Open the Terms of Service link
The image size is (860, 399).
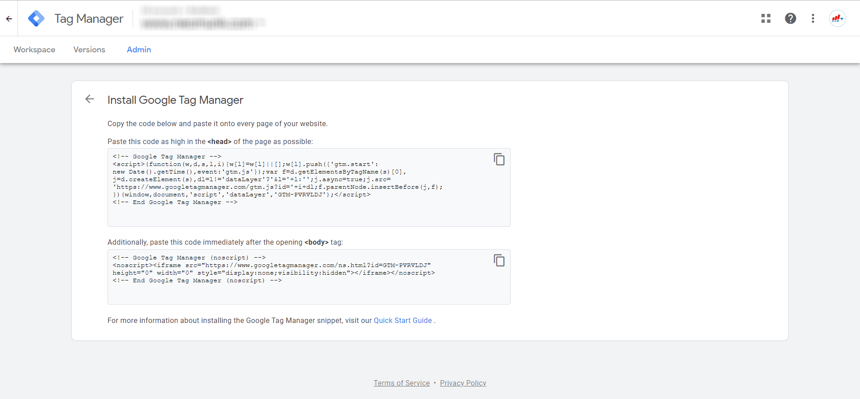(x=401, y=383)
